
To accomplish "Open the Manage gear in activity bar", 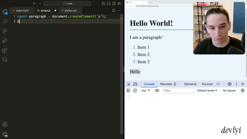I will coord(5,134).
